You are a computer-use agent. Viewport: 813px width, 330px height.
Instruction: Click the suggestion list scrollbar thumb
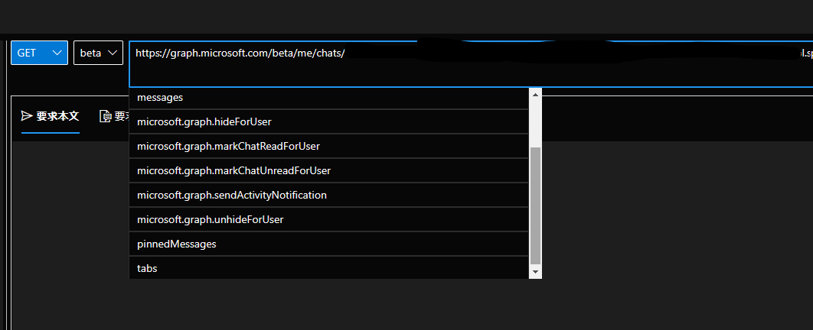coord(536,205)
